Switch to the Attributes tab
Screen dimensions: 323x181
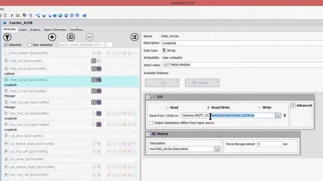(x=10, y=29)
